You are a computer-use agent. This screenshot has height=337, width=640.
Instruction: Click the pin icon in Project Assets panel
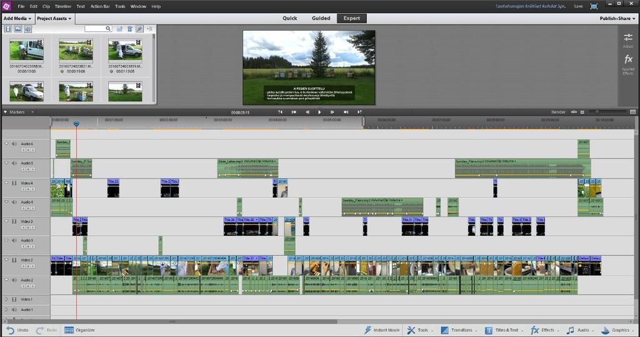(x=139, y=29)
